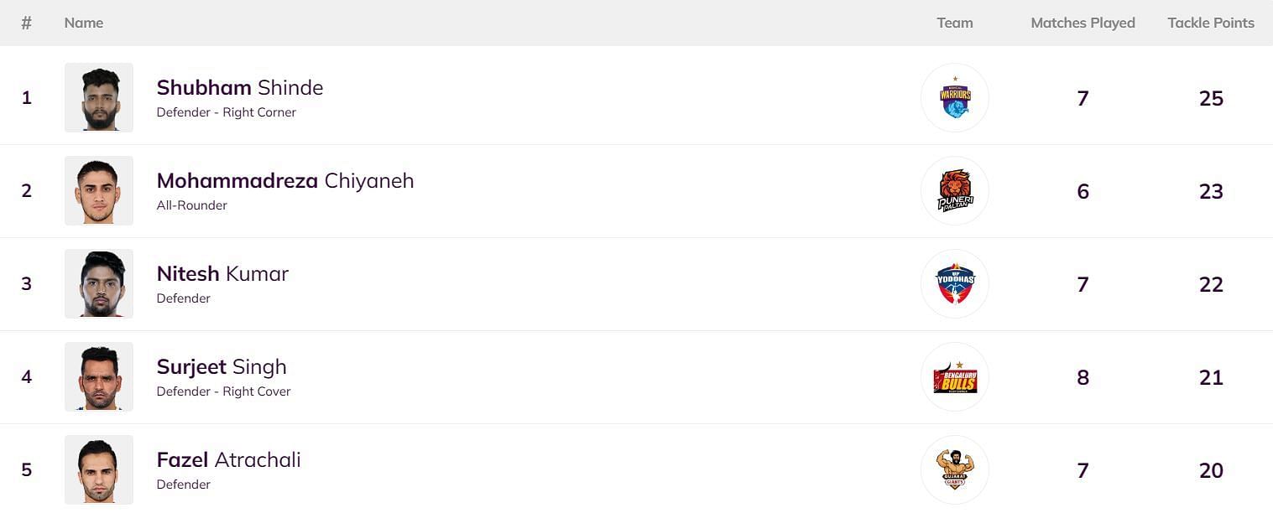Sort by the Tackle Points column
Screen dimensions: 1273x513
tap(1211, 23)
